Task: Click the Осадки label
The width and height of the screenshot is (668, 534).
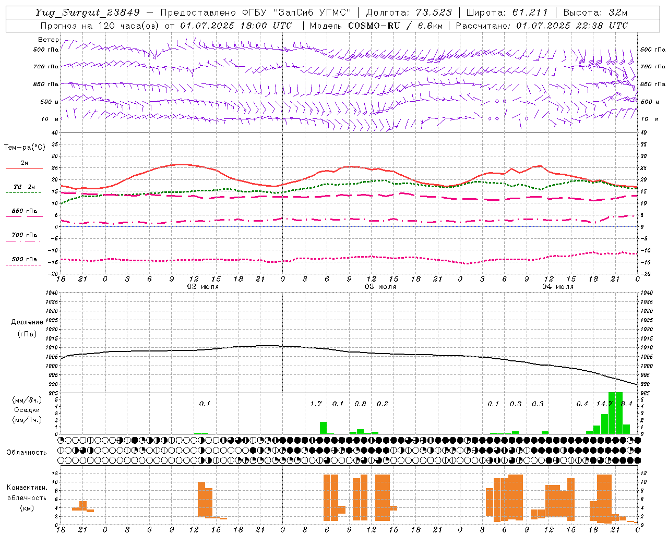Action: (x=27, y=410)
